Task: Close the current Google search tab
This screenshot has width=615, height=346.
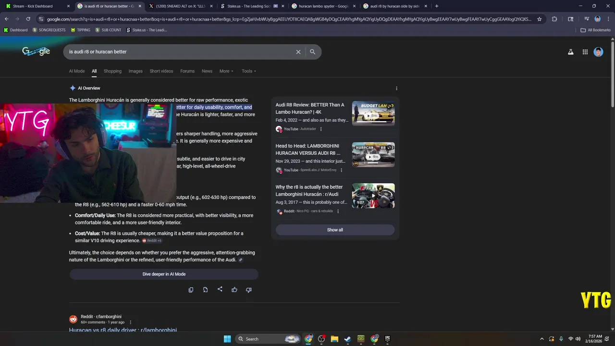Action: point(140,6)
